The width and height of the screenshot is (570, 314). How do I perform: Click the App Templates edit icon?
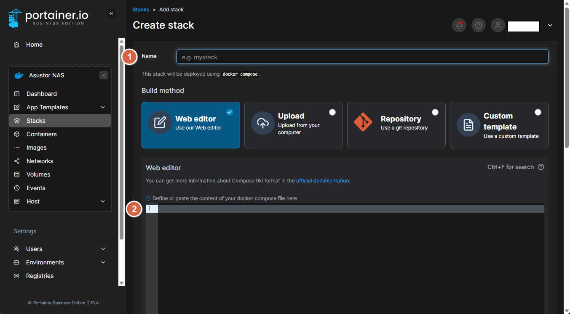[x=17, y=107]
